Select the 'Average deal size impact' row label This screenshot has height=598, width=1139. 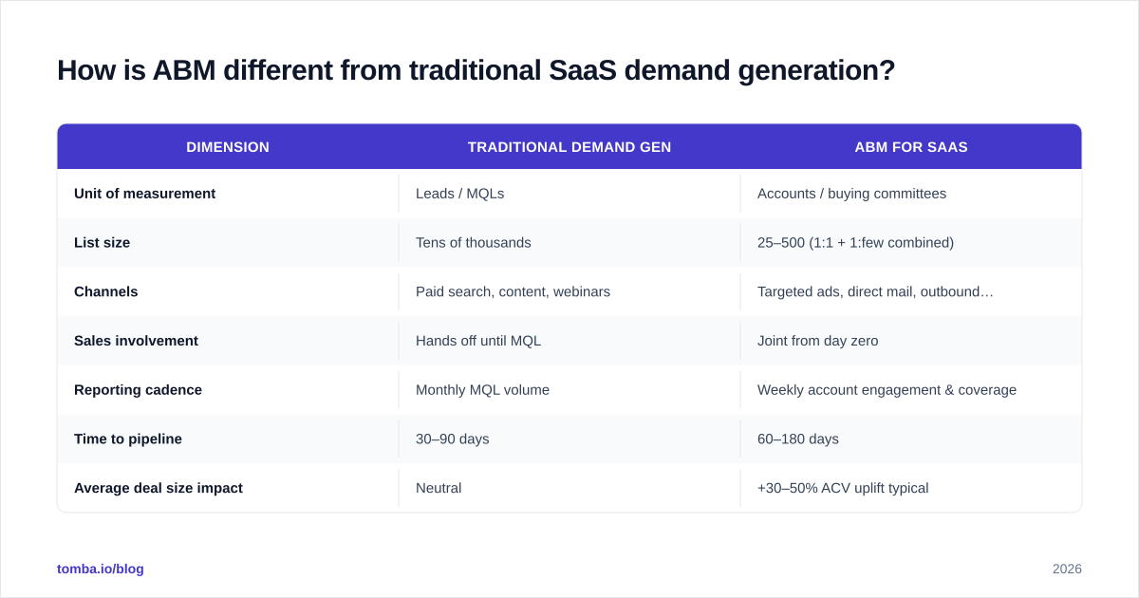(x=158, y=488)
